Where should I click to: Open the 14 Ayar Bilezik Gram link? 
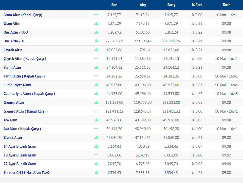pos(20,146)
